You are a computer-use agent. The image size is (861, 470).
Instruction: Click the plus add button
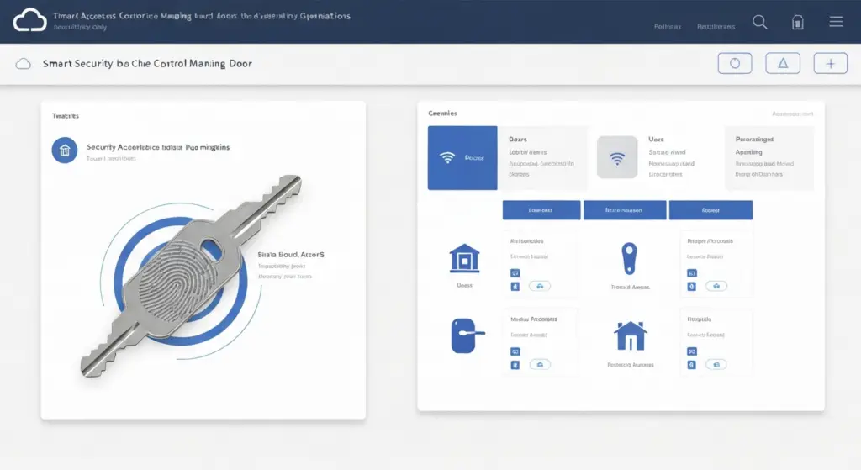point(830,64)
